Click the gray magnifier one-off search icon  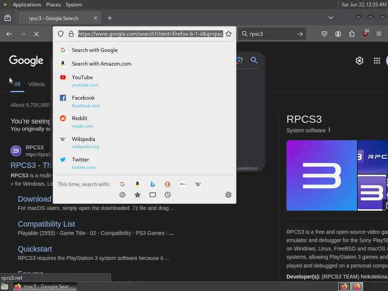pyautogui.click(x=122, y=195)
